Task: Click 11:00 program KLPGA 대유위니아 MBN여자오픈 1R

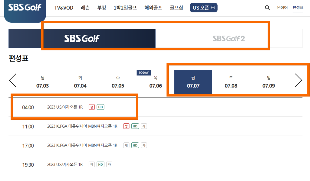Action: click(82, 126)
